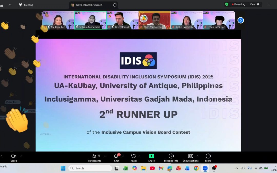Open the Participants panel
The width and height of the screenshot is (277, 173).
pos(94,157)
